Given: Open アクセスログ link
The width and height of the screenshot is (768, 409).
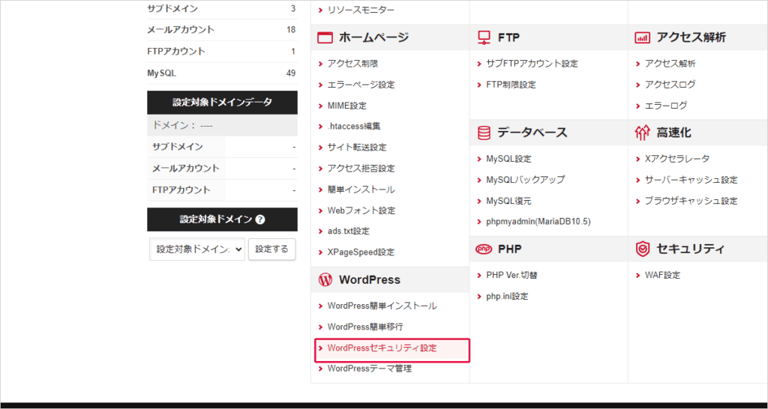Looking at the screenshot, I should tap(670, 85).
